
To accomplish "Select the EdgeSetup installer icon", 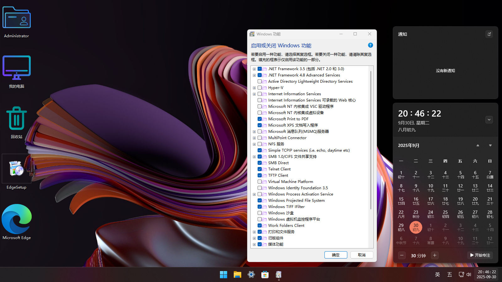I will coord(16,172).
